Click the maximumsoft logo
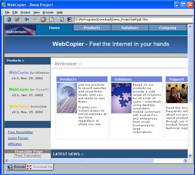The width and height of the screenshot is (195, 175). click(x=20, y=30)
